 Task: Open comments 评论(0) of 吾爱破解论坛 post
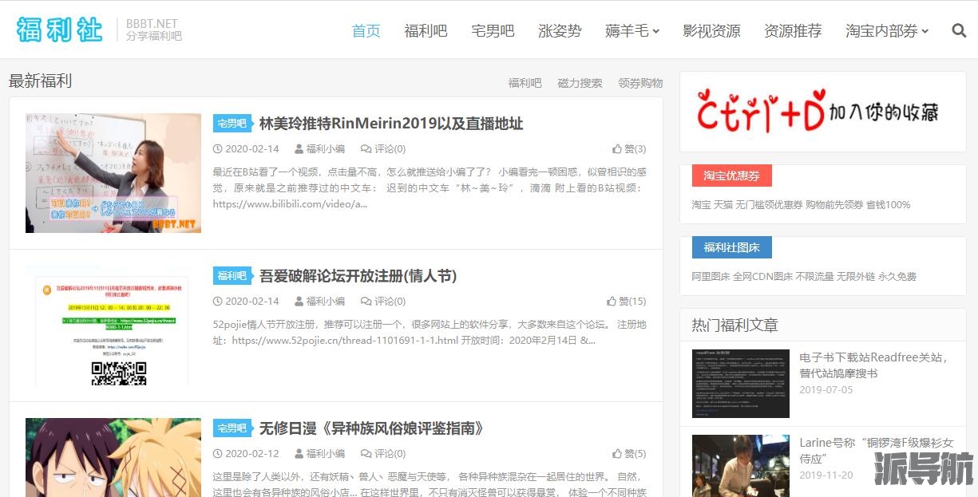point(383,302)
